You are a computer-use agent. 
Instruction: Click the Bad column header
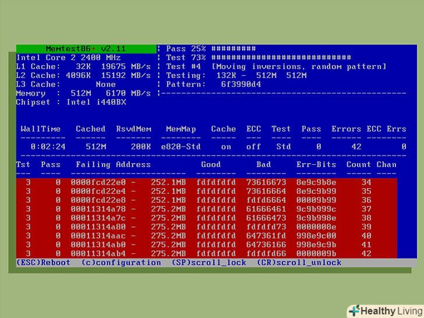264,165
